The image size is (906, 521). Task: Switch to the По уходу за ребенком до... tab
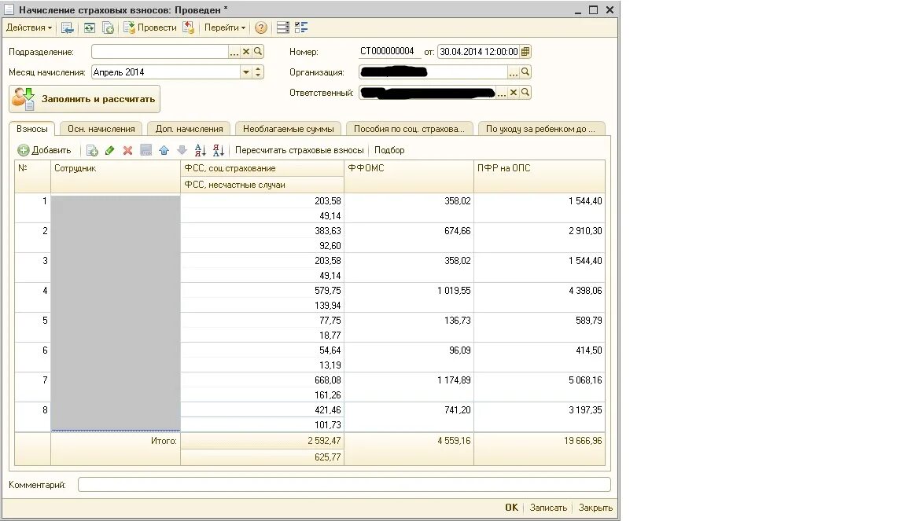point(541,129)
